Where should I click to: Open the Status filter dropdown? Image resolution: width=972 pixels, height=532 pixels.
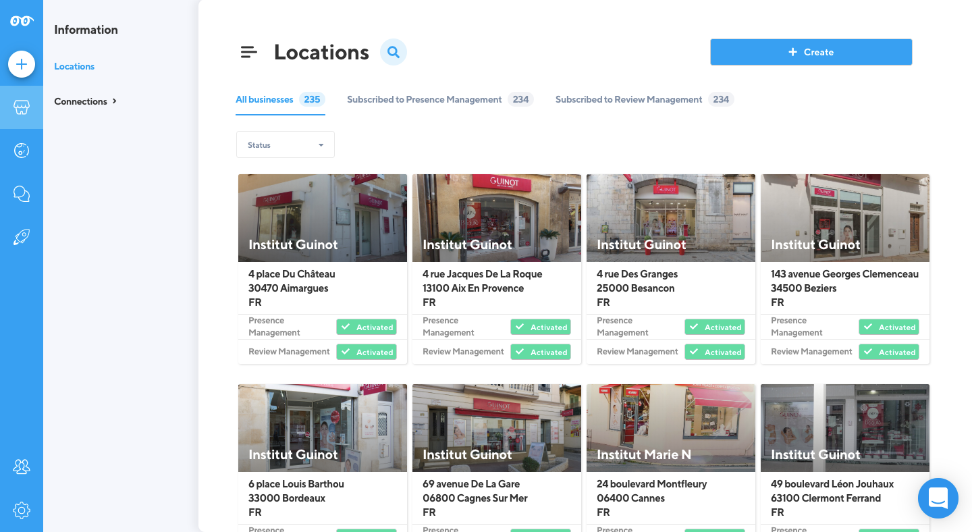point(286,144)
